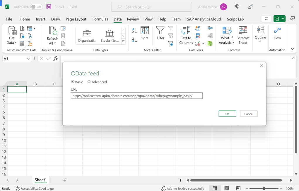299x191 pixels.
Task: Open the Name Box dropdown
Action: pos(29,58)
